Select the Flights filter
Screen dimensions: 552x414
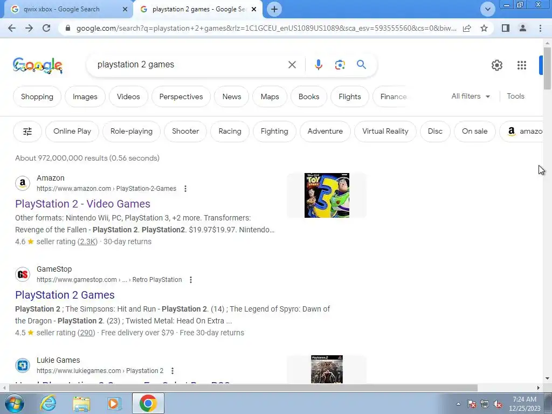[349, 96]
